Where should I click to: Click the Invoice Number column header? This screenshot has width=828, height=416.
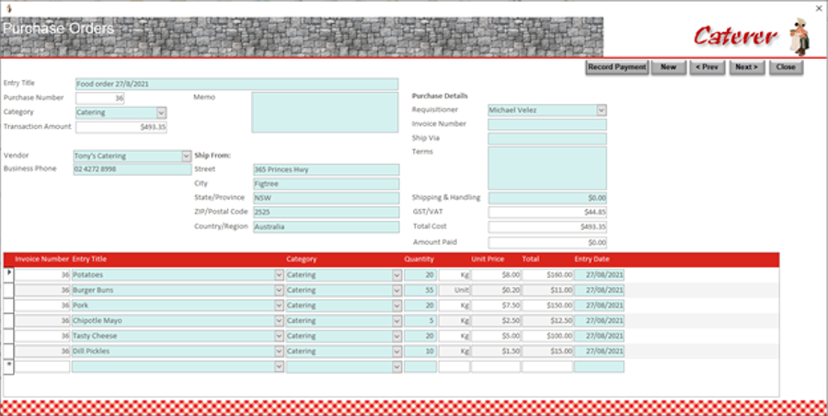[41, 260]
